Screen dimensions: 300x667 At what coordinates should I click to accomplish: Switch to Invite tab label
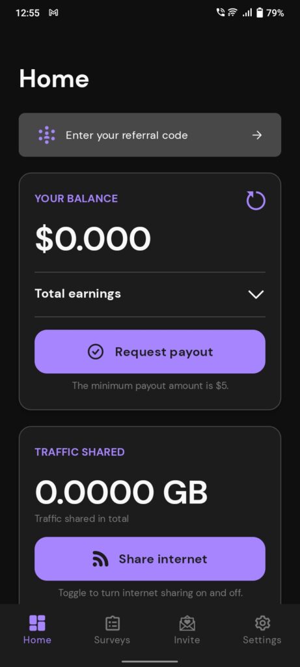(187, 640)
